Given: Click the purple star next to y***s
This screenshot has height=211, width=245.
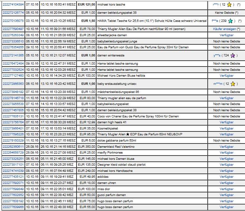Looking at the screenshot, I should point(233,55).
